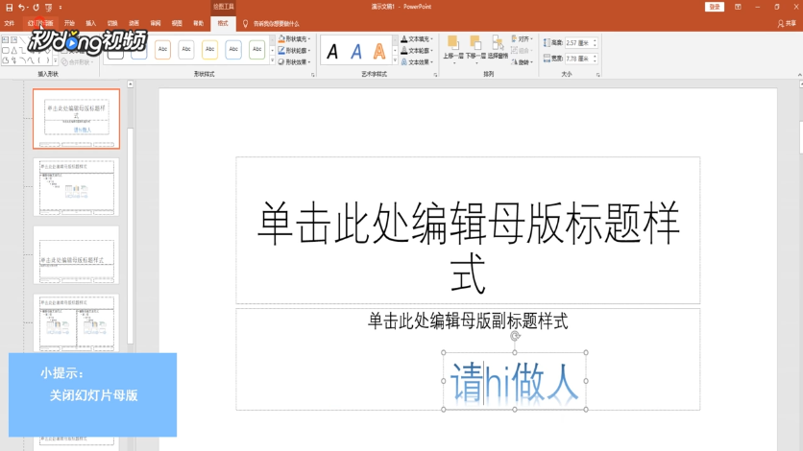Open the Undo history dropdown arrow
Screen dimensions: 803x451
click(x=27, y=8)
